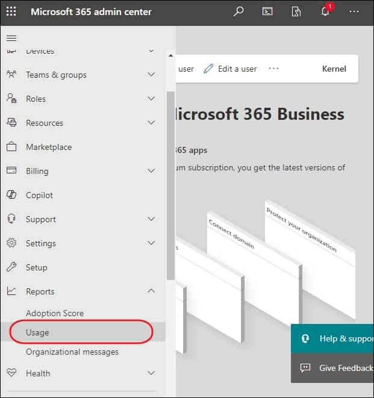Click the Resources icon
Image resolution: width=374 pixels, height=398 pixels.
point(11,122)
